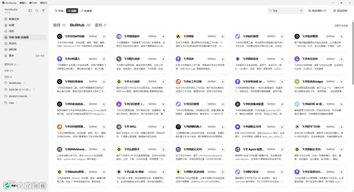
Task: Add the 飞书会议总结 skill via plus
Action: 341,59
